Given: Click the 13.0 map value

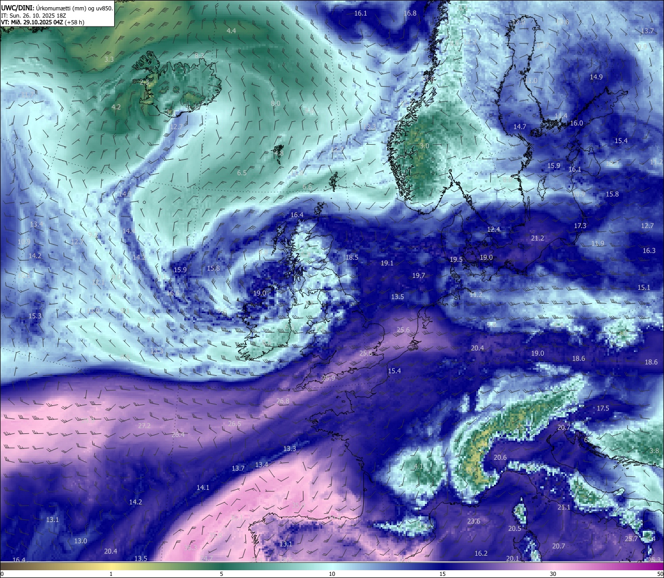Looking at the screenshot, I should point(80,541).
